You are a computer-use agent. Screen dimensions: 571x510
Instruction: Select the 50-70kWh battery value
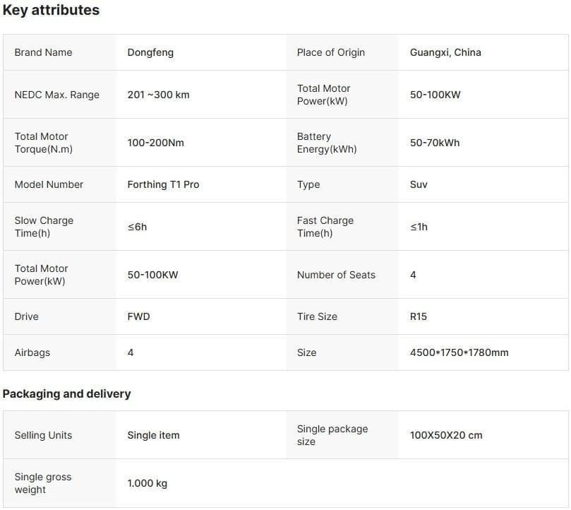[x=435, y=143]
